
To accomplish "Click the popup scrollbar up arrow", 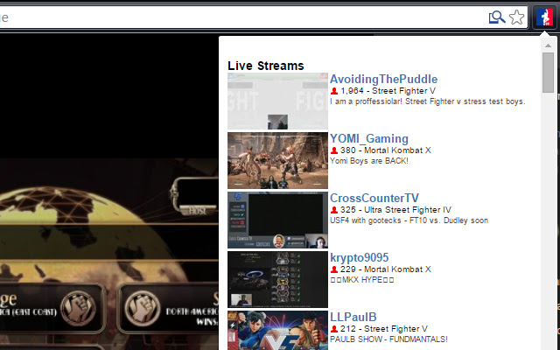I will (x=548, y=45).
